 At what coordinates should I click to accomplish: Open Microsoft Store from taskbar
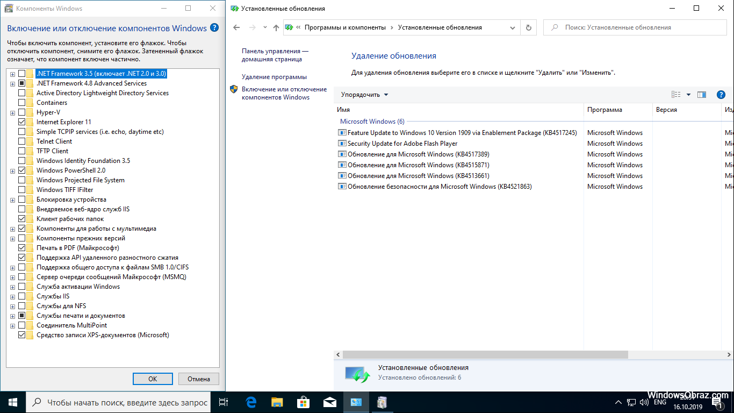(x=303, y=402)
